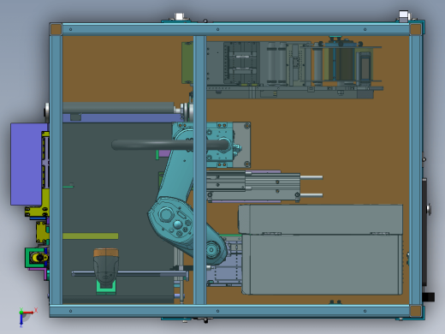The image size is (445, 334).
Task: Select the top-left brown corner plate of the frame
Action: click(x=56, y=29)
